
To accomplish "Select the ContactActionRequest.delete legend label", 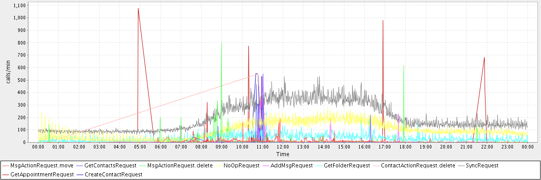I will click(418, 166).
